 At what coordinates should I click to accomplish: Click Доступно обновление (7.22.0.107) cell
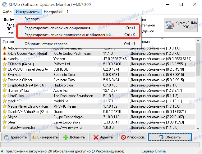(x=157, y=117)
